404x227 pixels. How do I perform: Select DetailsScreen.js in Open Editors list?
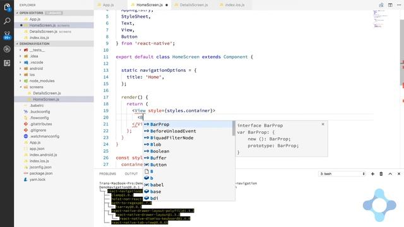coord(54,32)
